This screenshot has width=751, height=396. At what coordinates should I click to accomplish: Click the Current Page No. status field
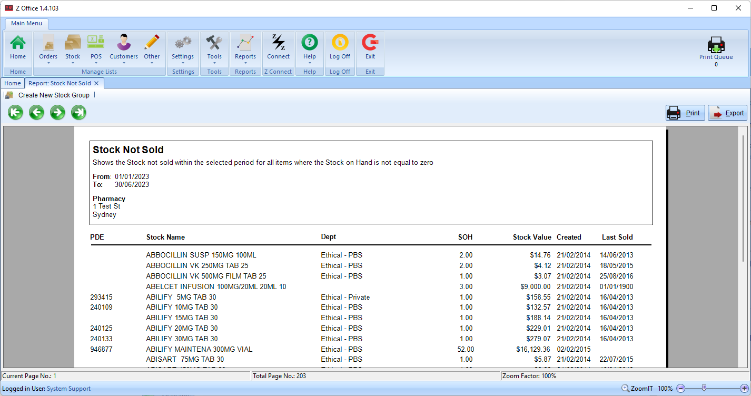point(125,376)
